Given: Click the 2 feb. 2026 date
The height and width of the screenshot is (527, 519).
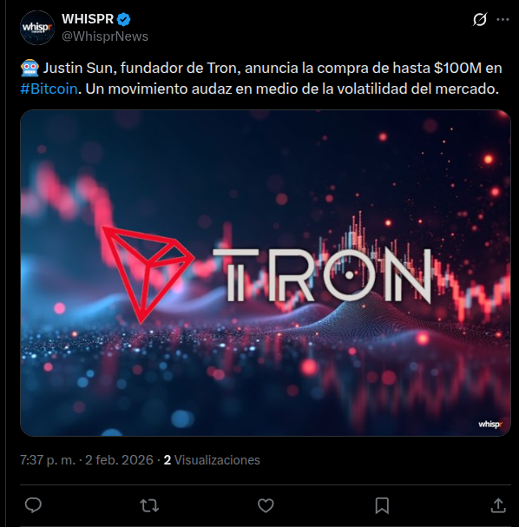Looking at the screenshot, I should pos(119,460).
